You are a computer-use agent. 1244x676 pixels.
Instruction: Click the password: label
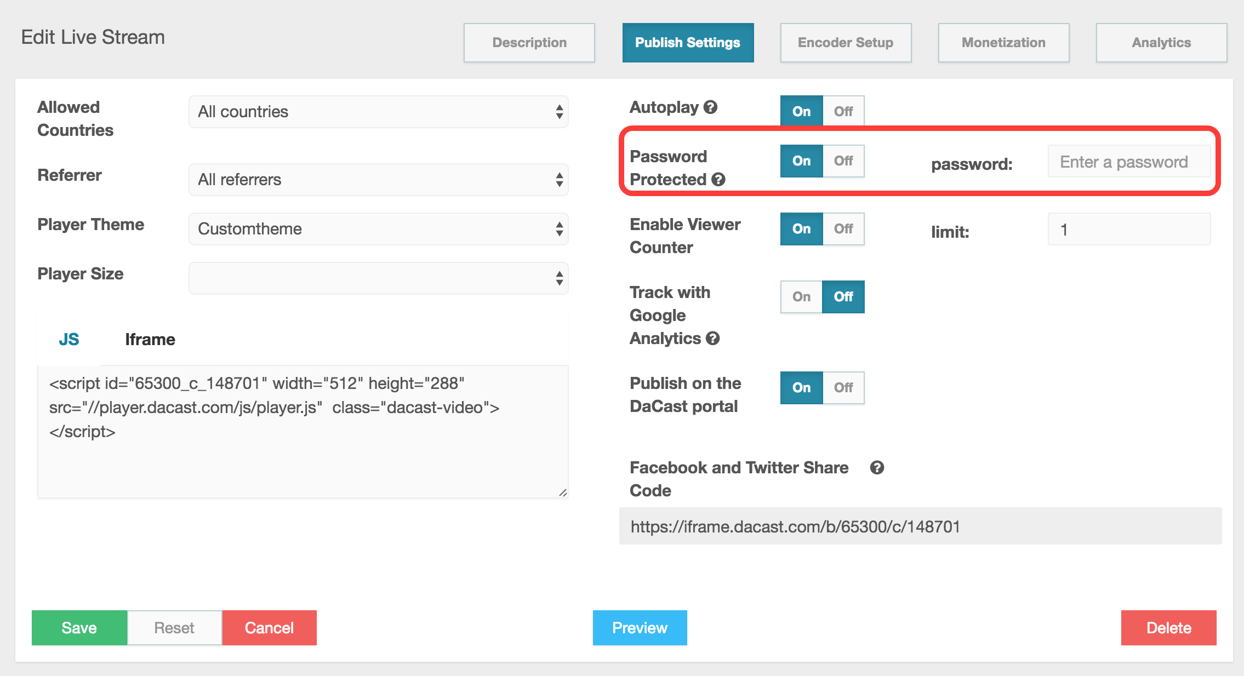click(972, 164)
